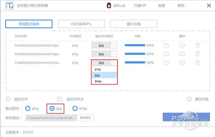Preview the third file with eye icon
The image size is (215, 137).
[x=182, y=62]
